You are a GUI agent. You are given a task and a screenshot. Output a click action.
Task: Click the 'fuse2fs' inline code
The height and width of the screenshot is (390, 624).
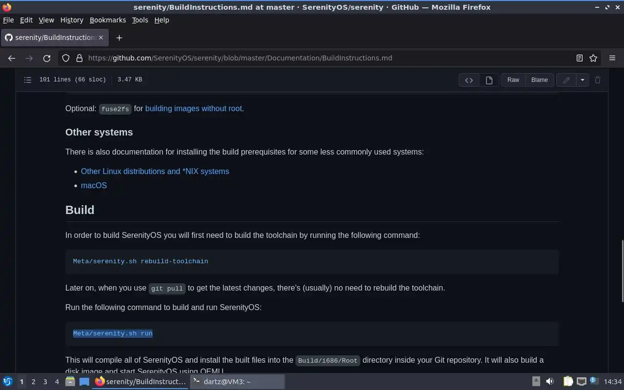115,109
